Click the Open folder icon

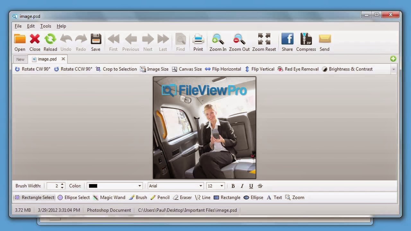(x=20, y=39)
